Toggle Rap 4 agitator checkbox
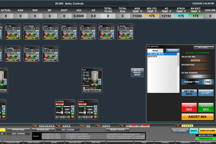The image size is (216, 144). (x=57, y=60)
